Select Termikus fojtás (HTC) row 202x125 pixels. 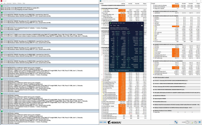(124, 115)
